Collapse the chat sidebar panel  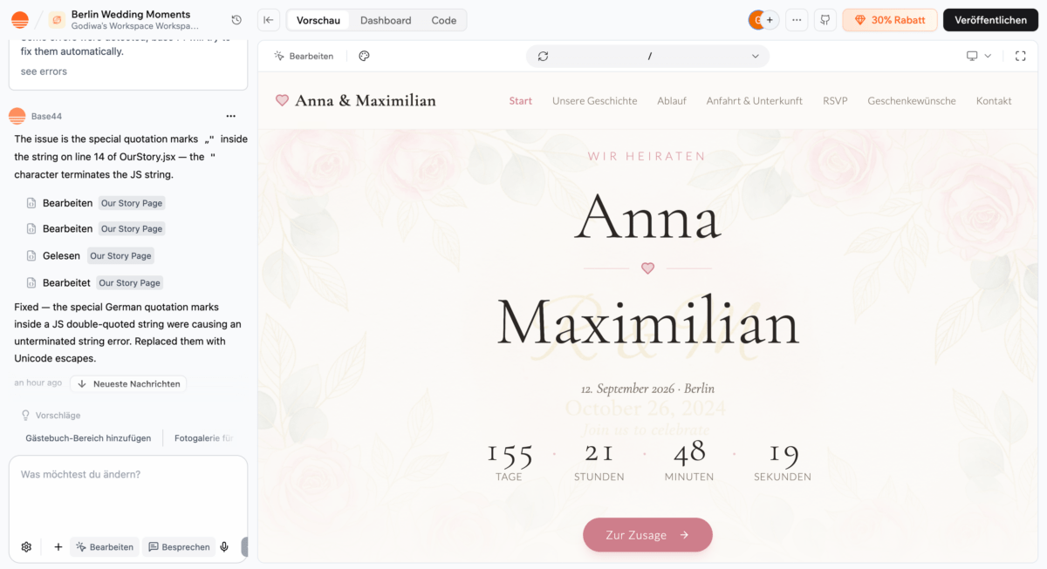tap(270, 20)
